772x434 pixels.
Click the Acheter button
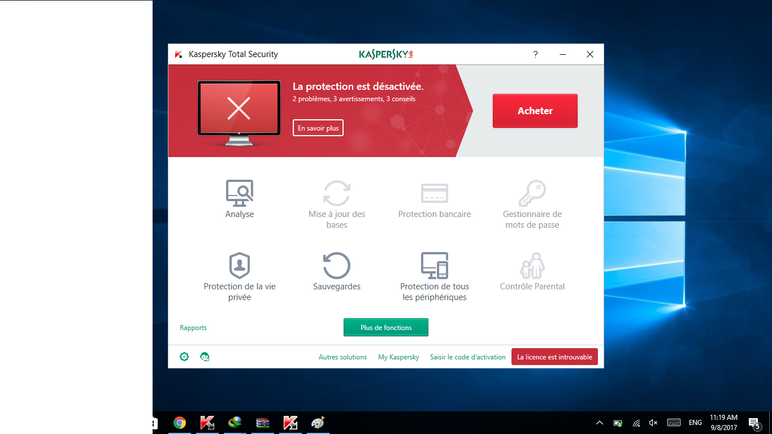coord(535,111)
